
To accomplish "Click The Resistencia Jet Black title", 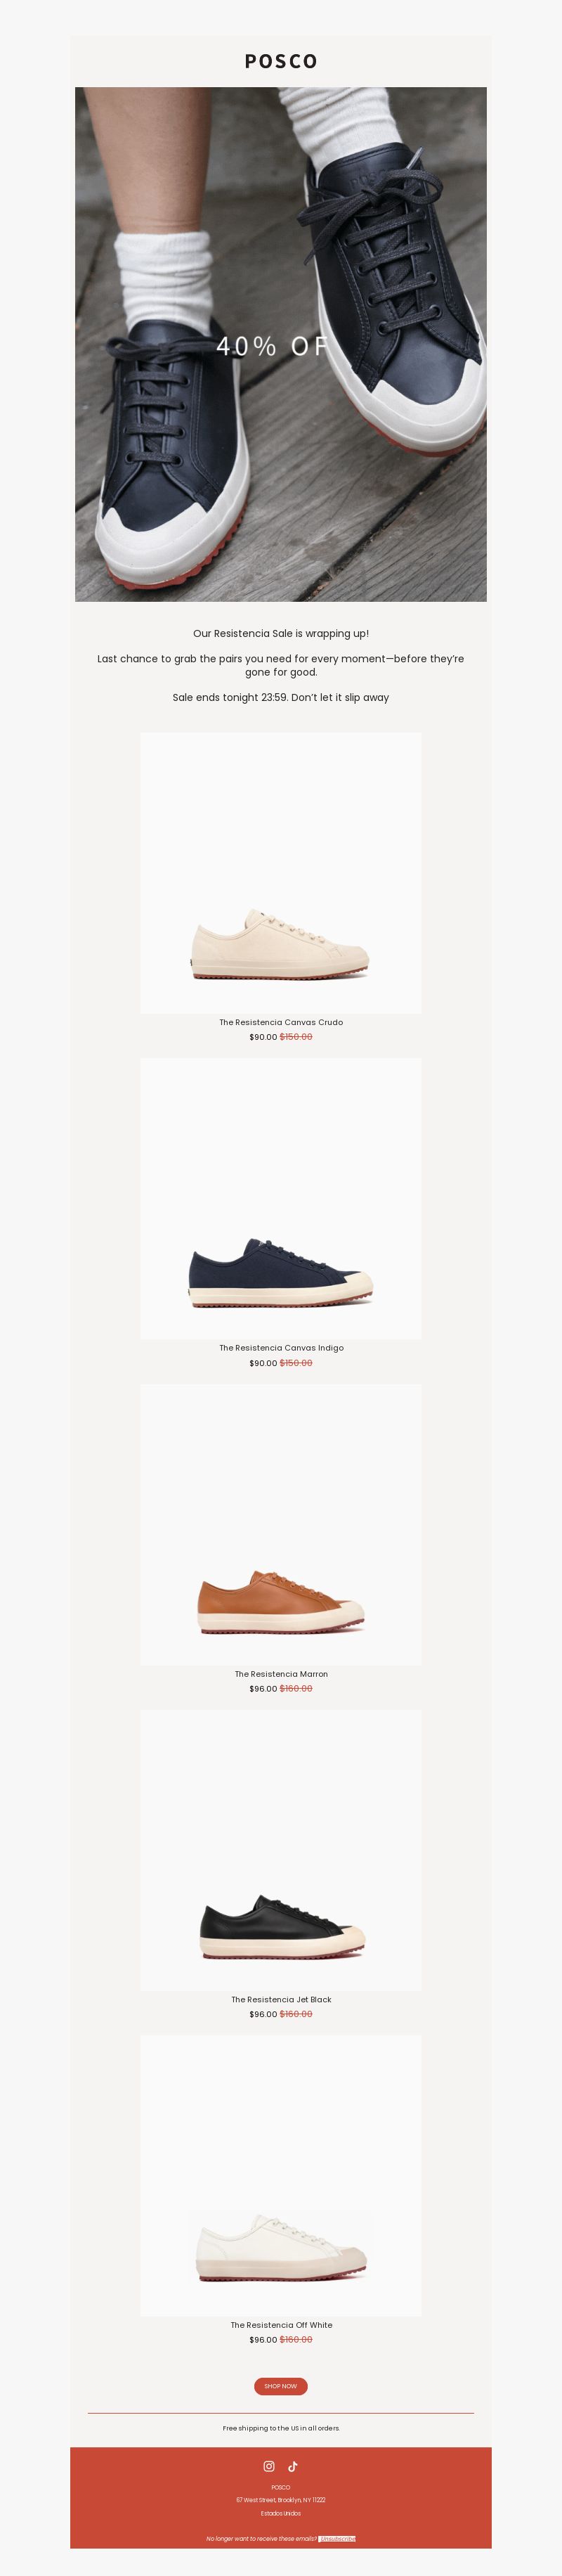I will point(281,2000).
